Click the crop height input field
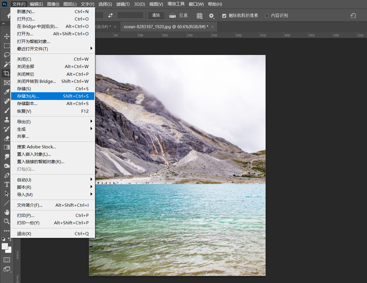 [x=130, y=15]
